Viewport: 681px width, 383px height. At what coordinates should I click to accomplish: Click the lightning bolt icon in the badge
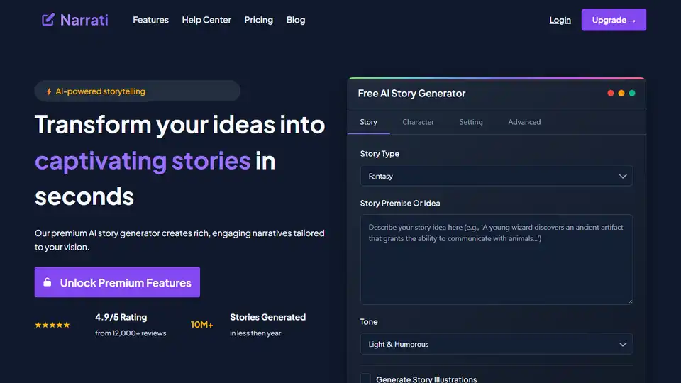(49, 91)
